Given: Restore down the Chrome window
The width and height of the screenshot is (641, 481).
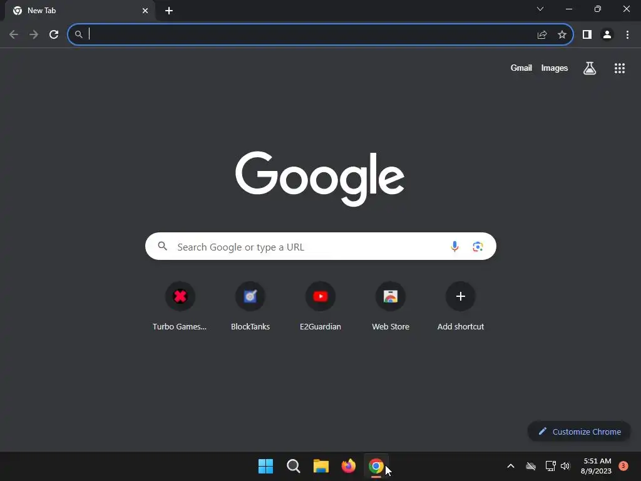Looking at the screenshot, I should coord(597,9).
